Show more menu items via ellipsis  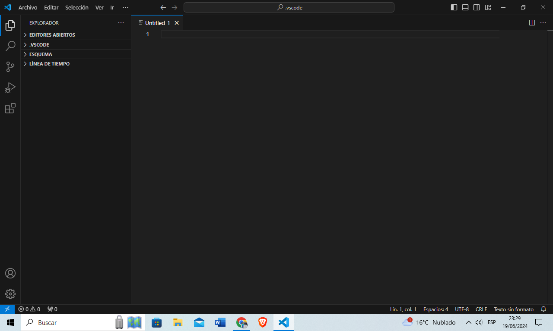point(125,7)
